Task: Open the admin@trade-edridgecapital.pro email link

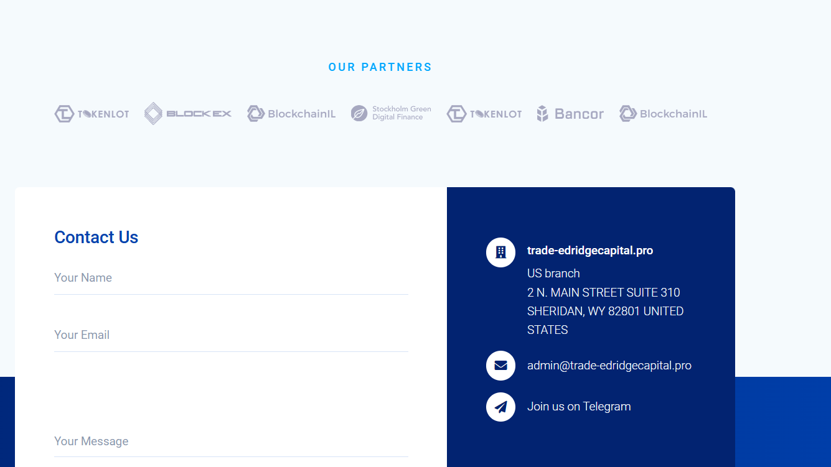Action: click(x=609, y=366)
